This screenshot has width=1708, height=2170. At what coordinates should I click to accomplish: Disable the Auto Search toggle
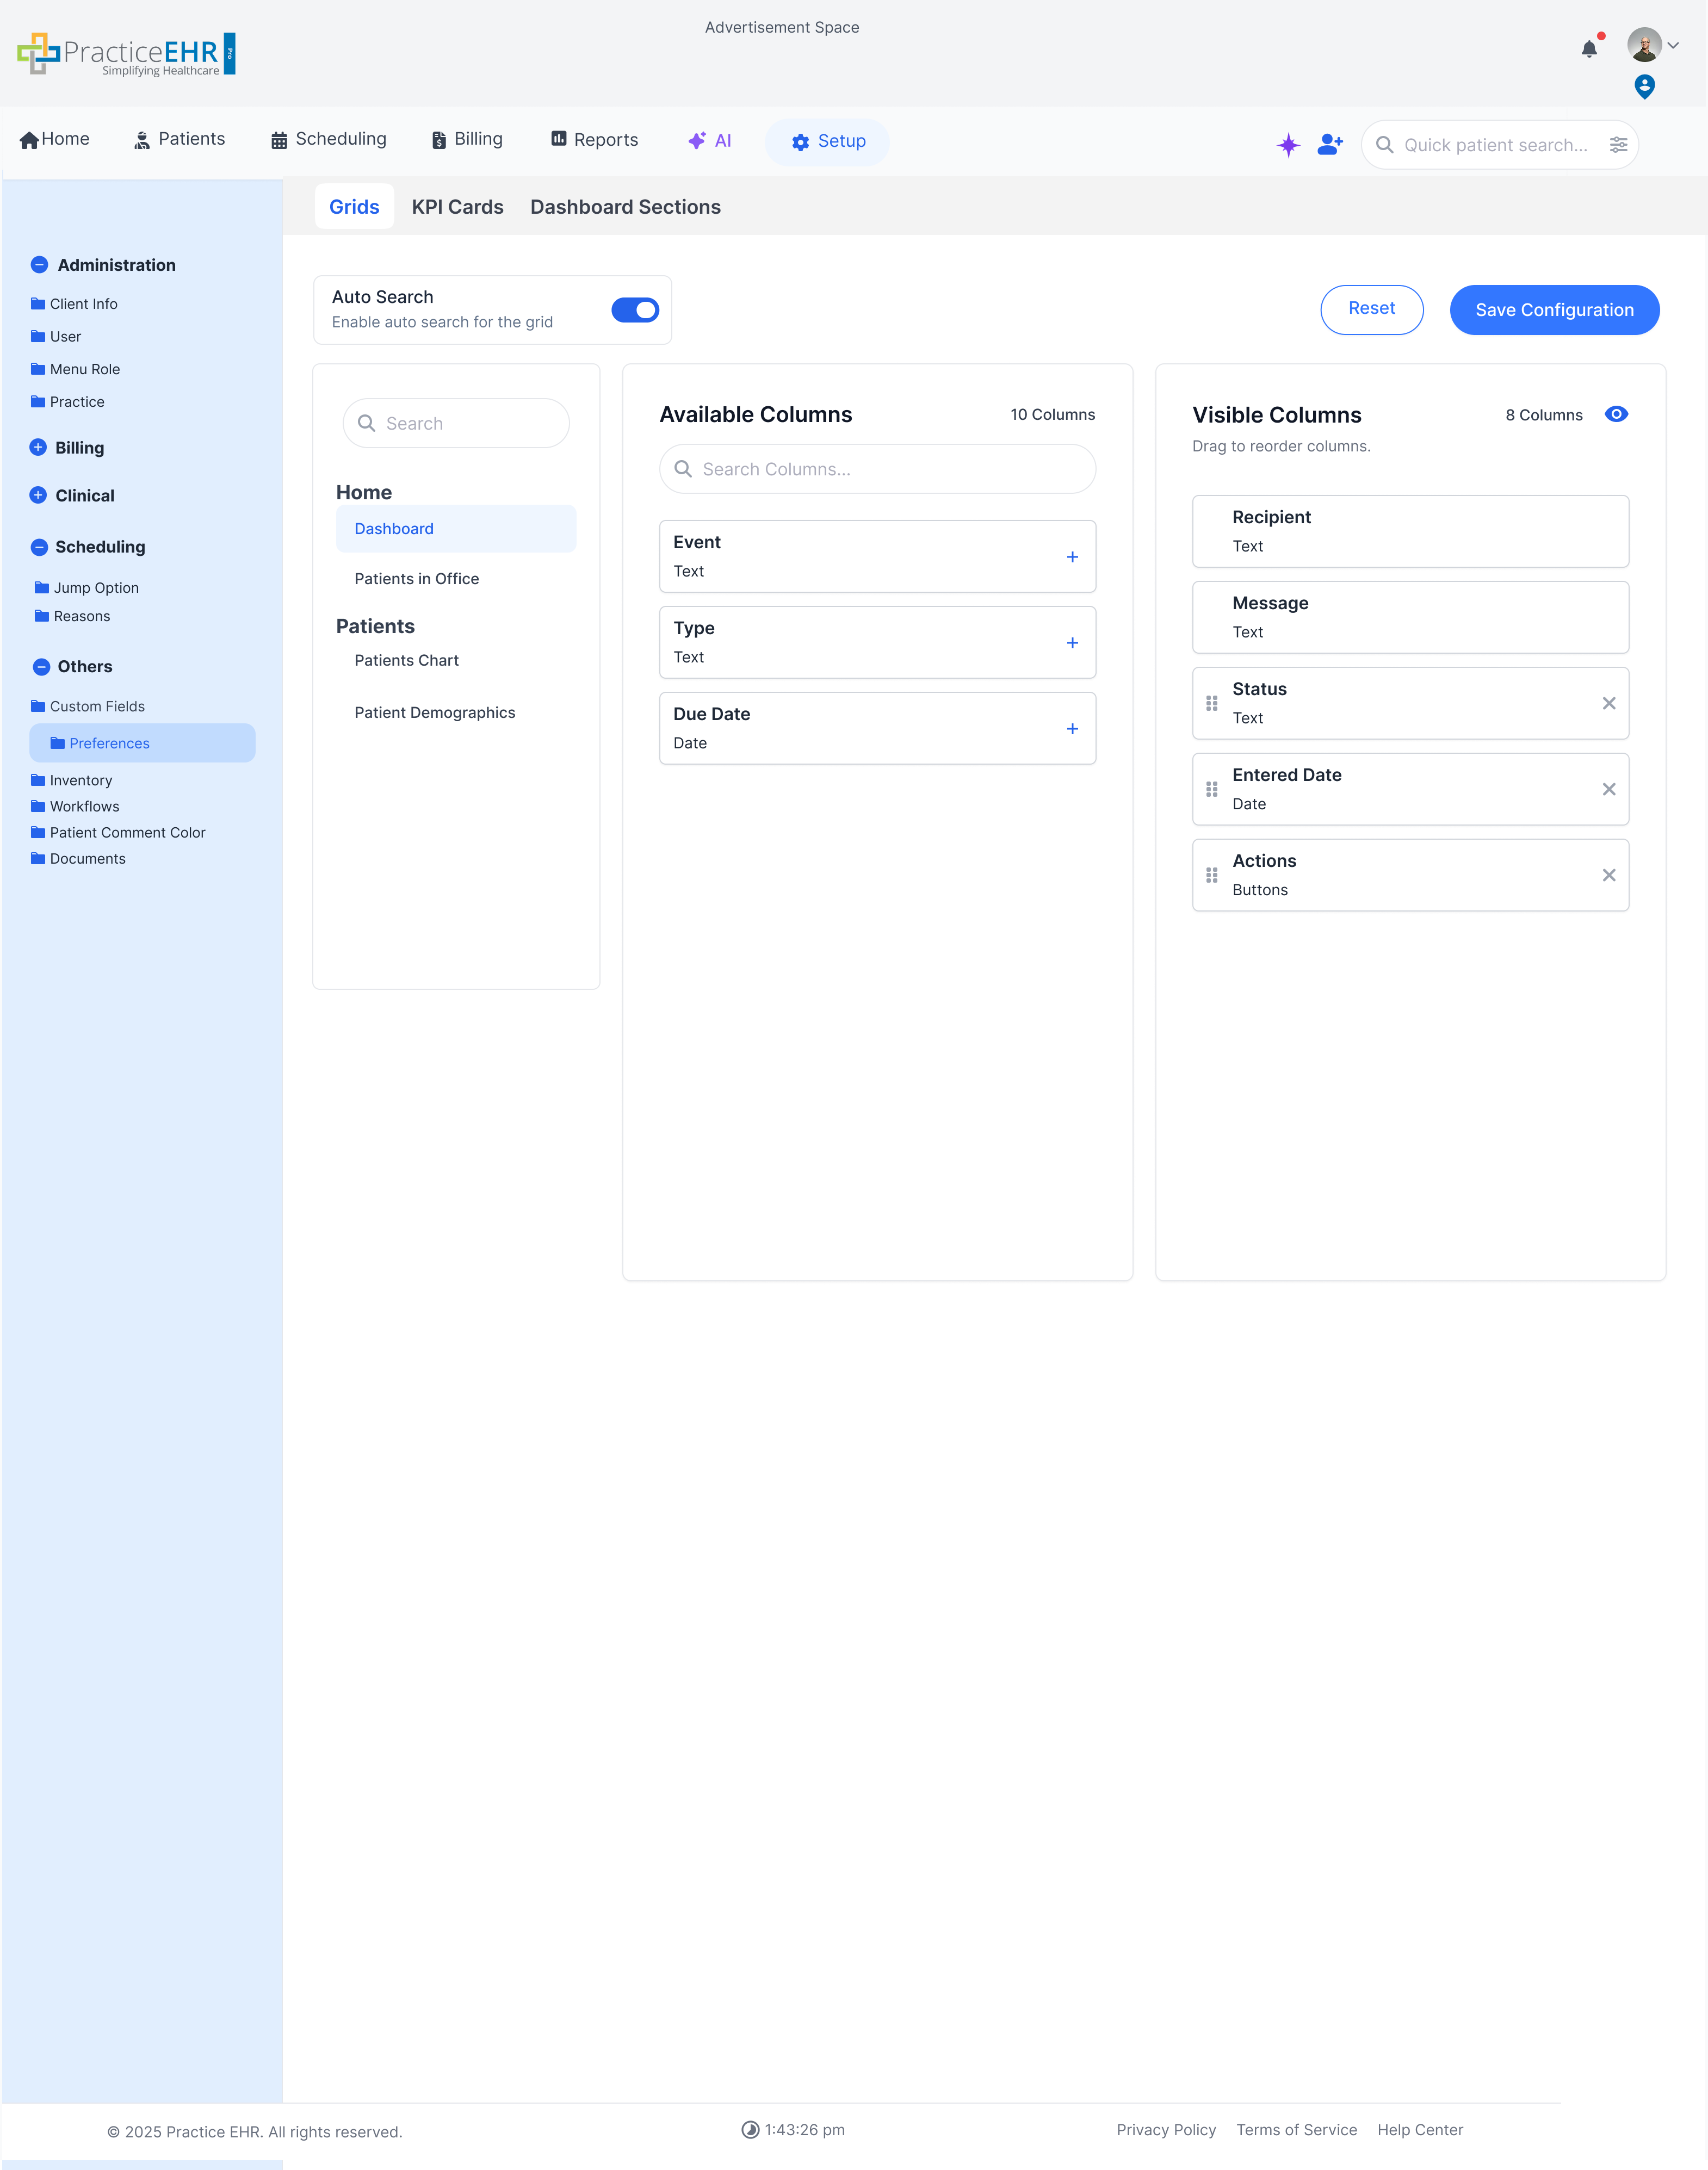click(635, 310)
